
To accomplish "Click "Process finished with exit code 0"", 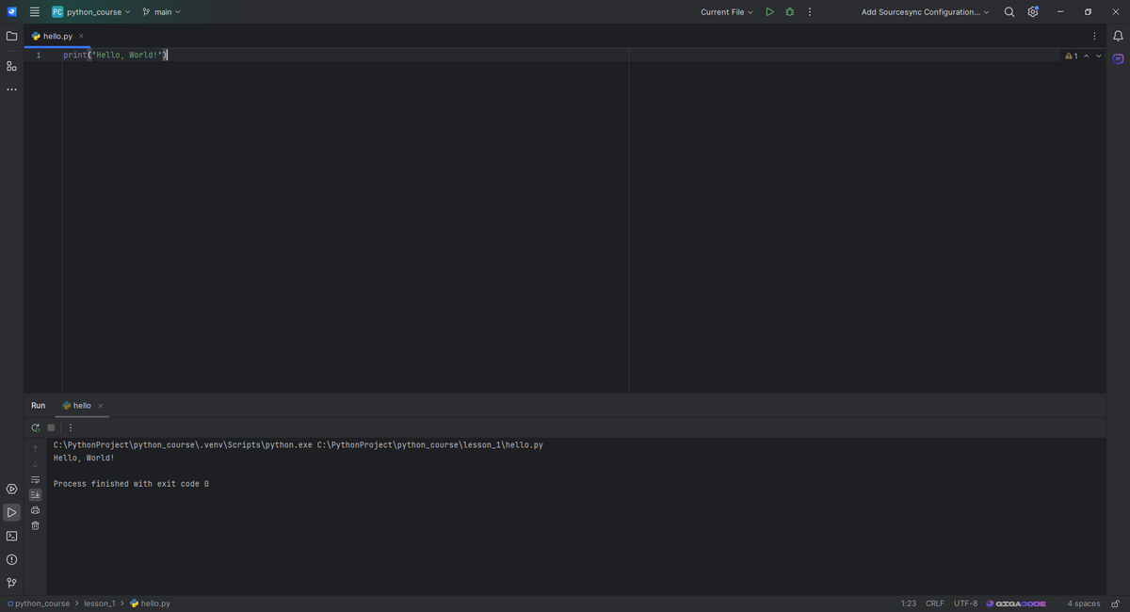I will pyautogui.click(x=131, y=484).
